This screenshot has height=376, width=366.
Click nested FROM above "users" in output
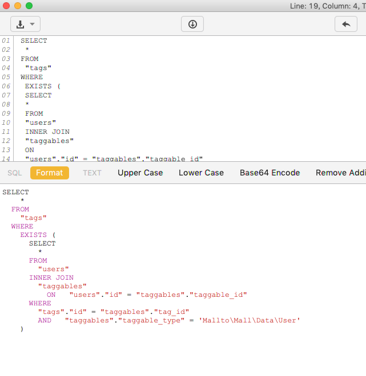click(x=38, y=260)
